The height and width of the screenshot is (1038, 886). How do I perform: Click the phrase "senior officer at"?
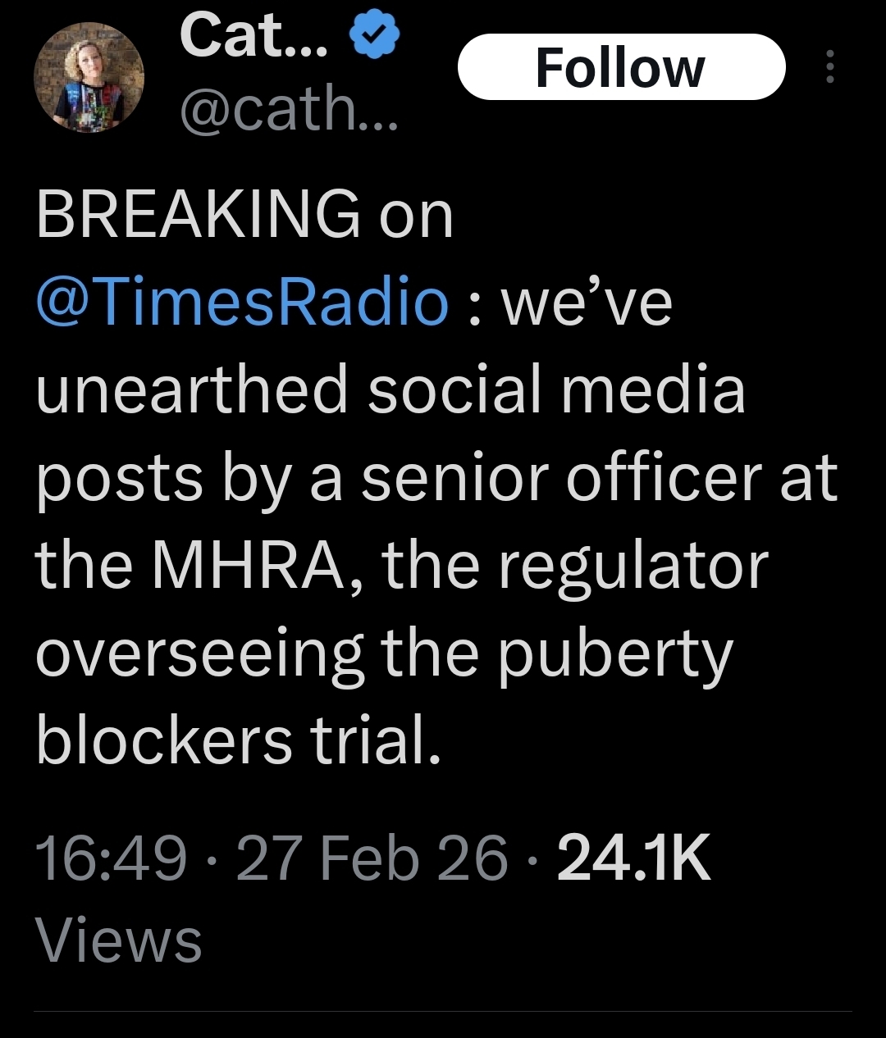pyautogui.click(x=599, y=478)
